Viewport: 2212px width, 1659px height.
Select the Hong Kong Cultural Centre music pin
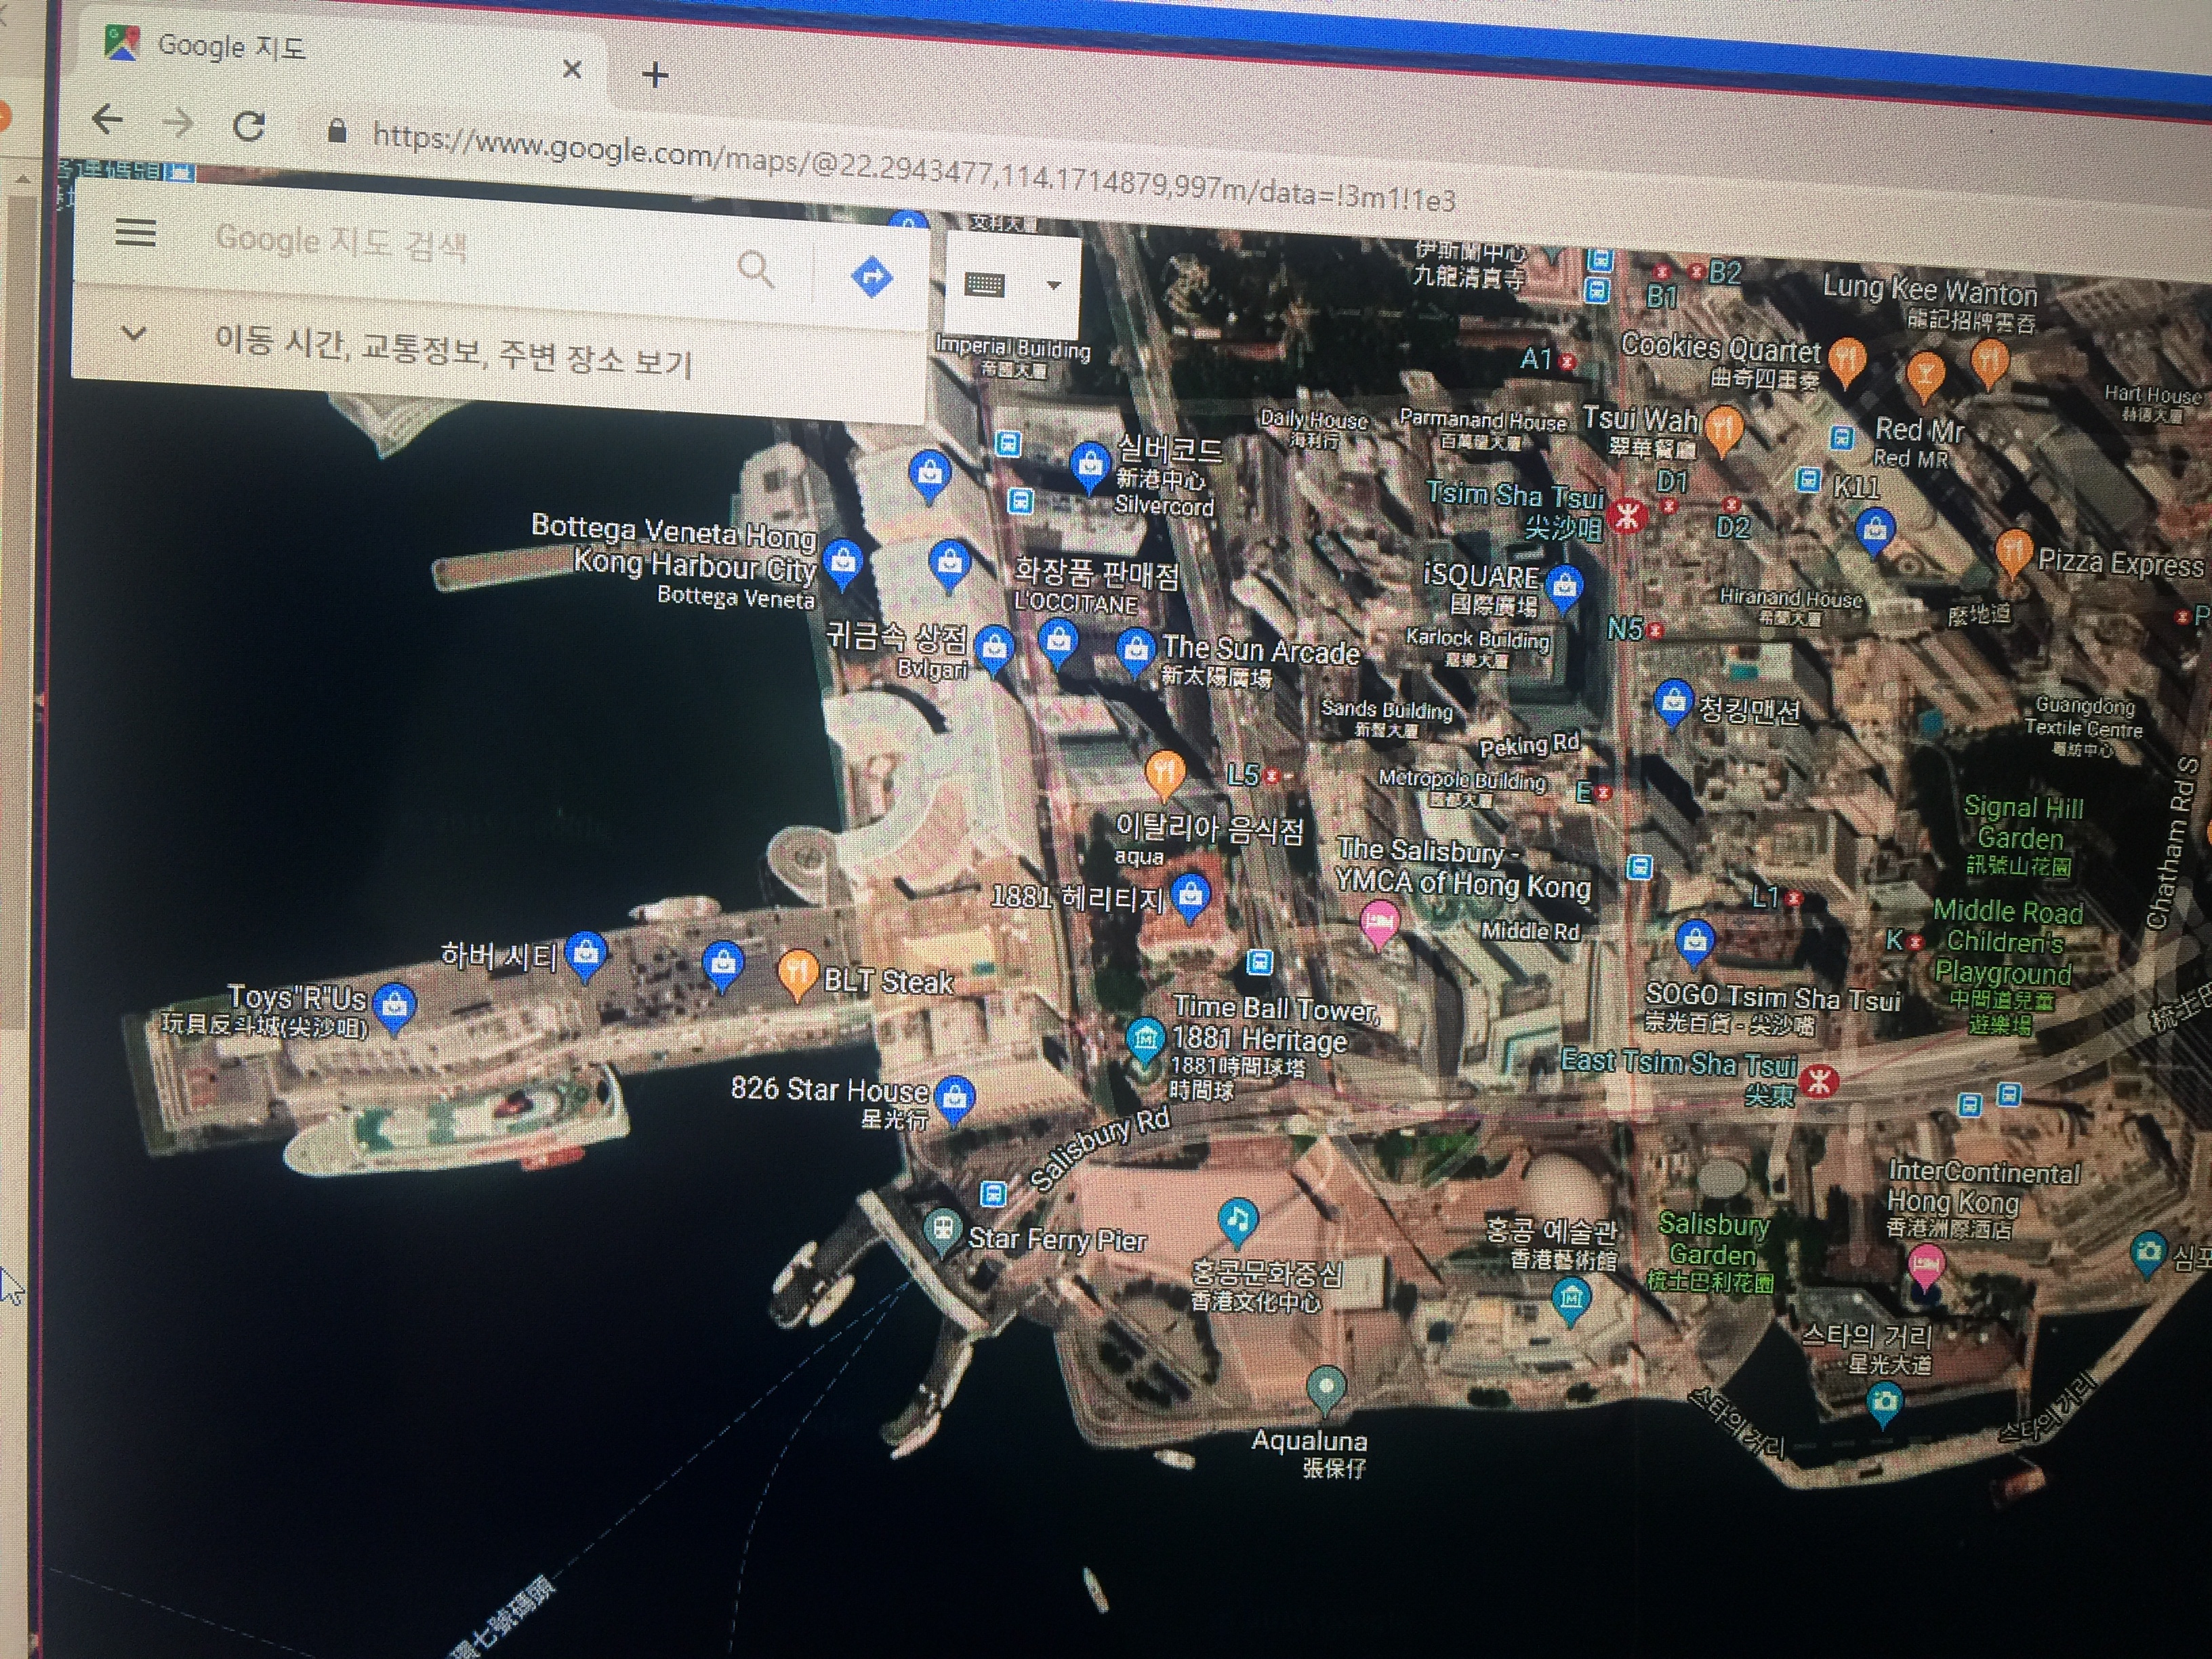tap(1238, 1220)
